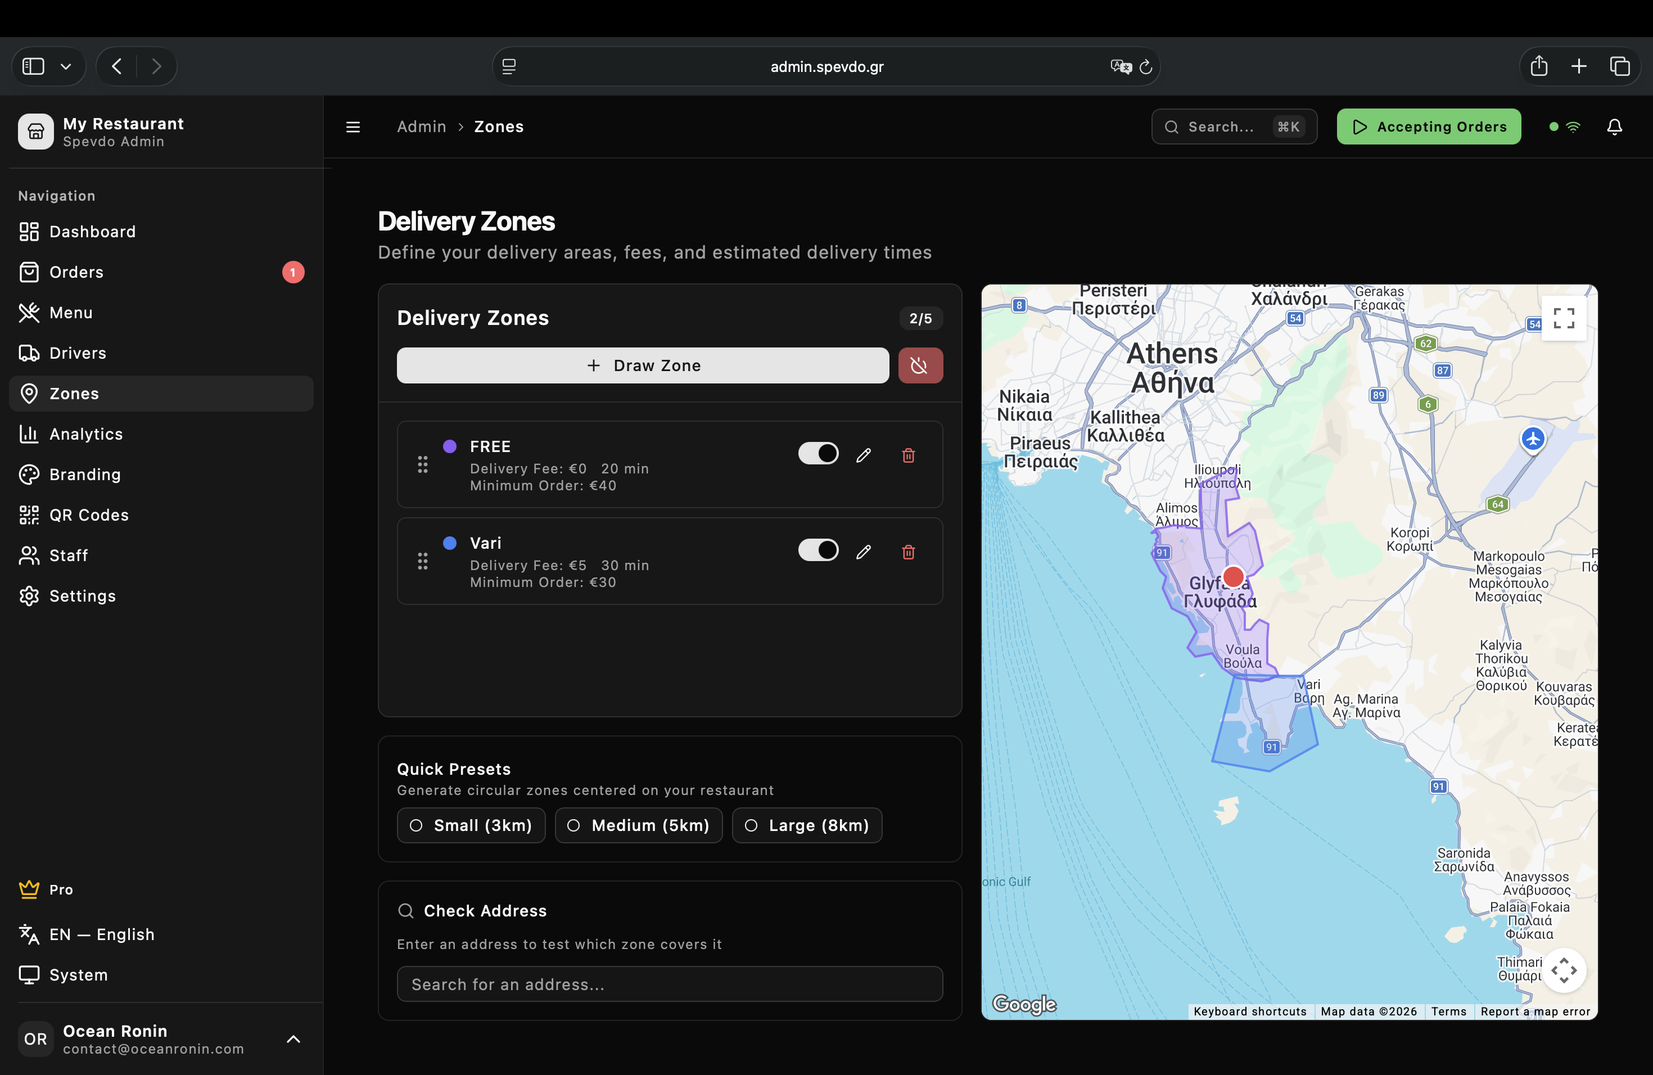Screen dimensions: 1653x1075
Task: Toggle the navigation panel with hamburger icon
Action: [353, 127]
